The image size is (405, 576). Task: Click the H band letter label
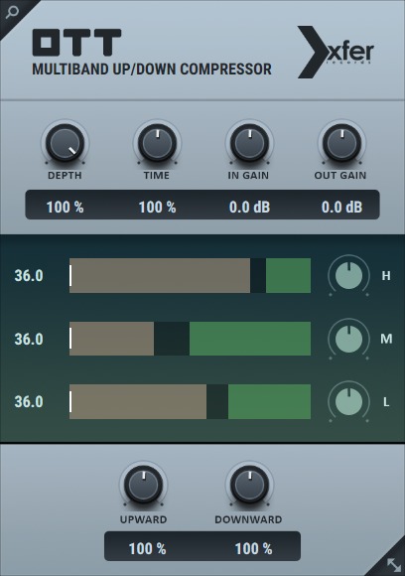[386, 275]
